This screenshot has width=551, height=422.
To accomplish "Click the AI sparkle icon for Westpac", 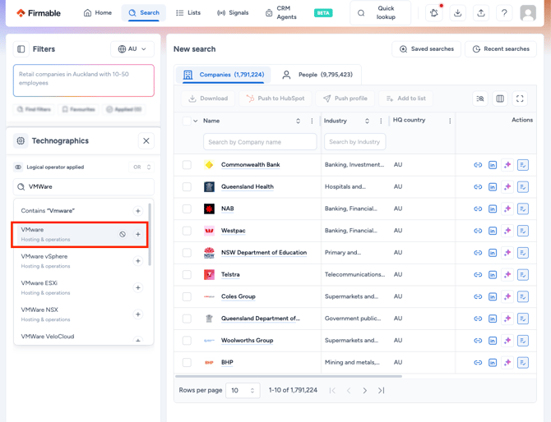I will [507, 231].
